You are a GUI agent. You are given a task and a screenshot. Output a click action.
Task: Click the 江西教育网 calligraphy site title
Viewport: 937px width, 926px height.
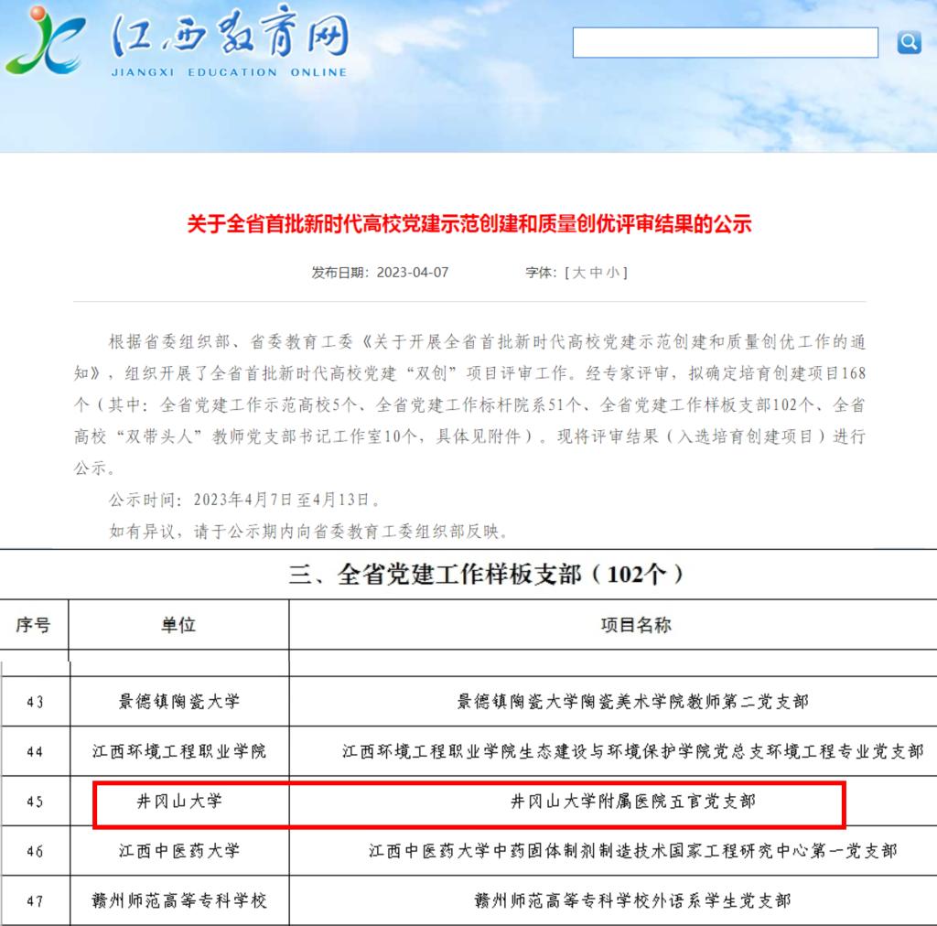click(229, 38)
